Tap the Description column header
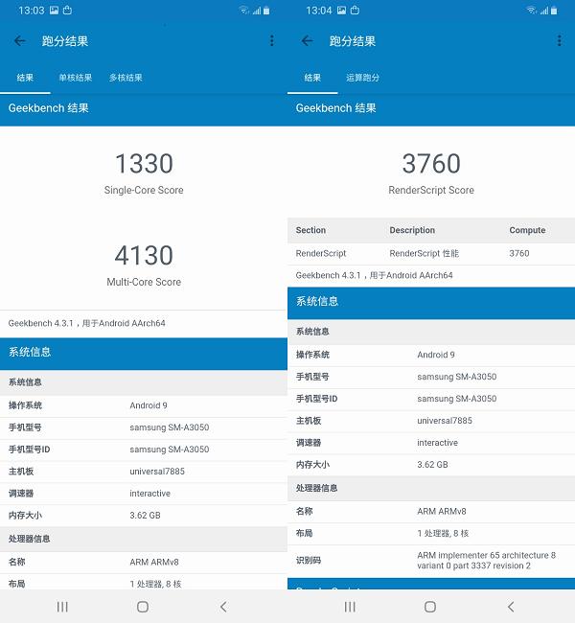Image resolution: width=575 pixels, height=623 pixels. click(x=412, y=230)
